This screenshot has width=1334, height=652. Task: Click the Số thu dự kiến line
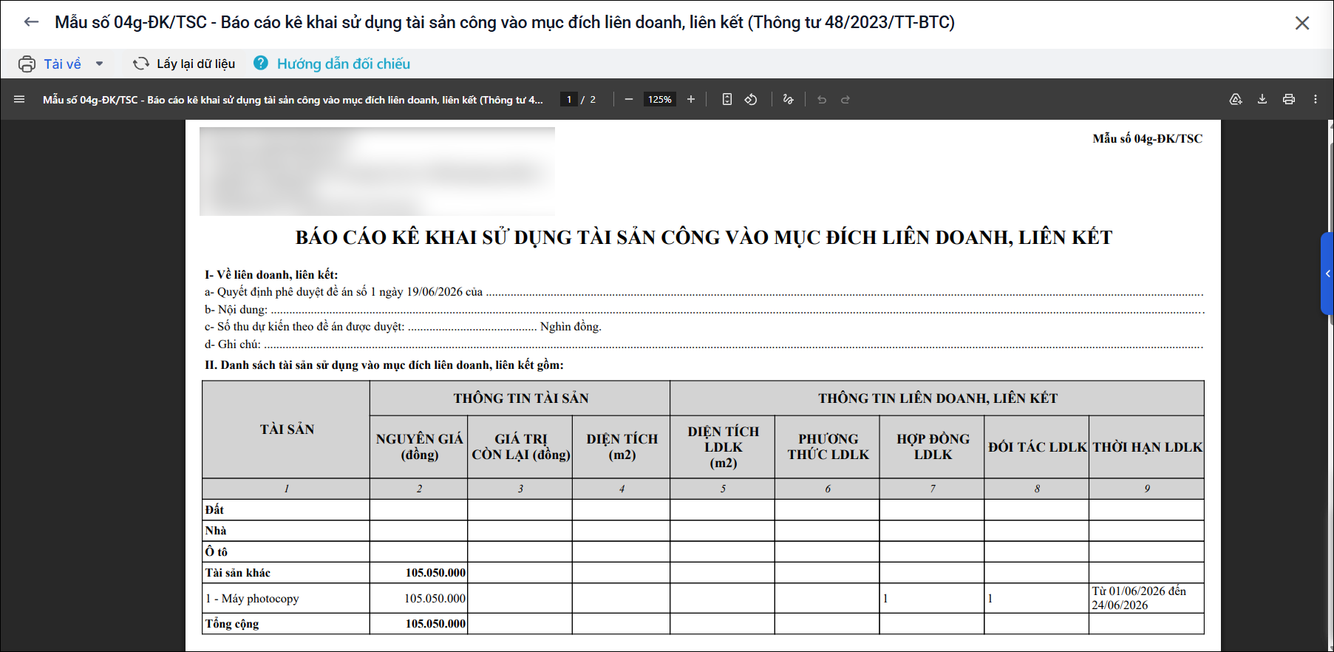coord(403,326)
